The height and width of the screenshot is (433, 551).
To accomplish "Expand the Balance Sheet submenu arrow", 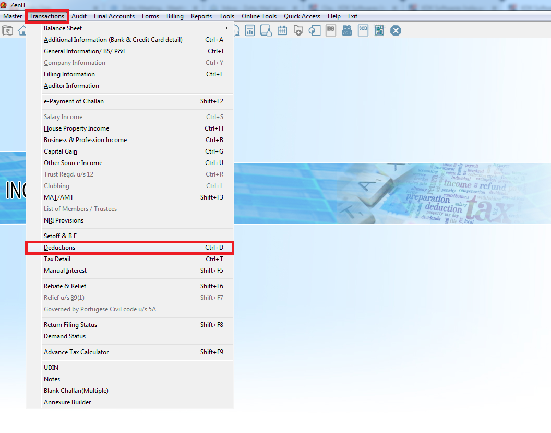I will click(226, 28).
